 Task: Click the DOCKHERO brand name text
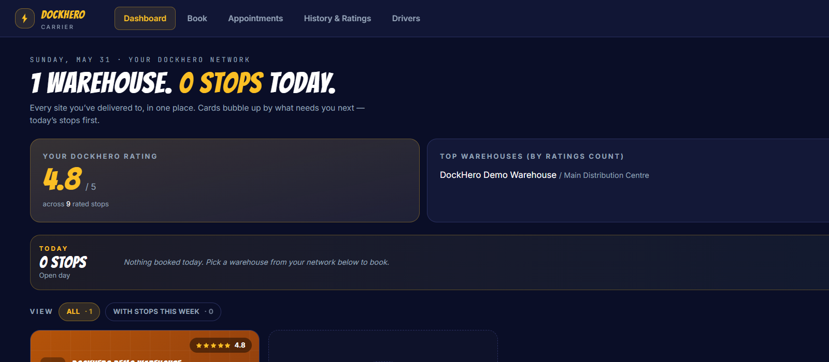click(63, 15)
